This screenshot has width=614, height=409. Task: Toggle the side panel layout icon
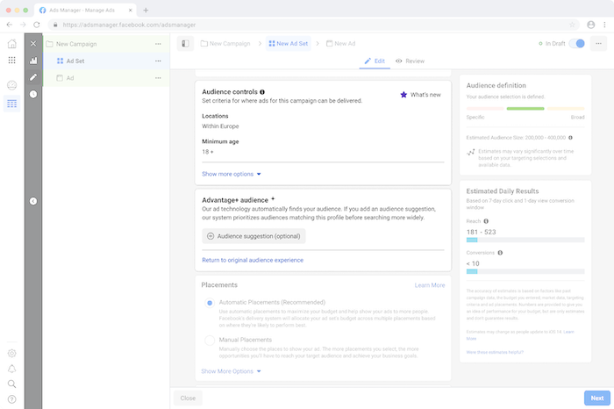[x=184, y=43]
